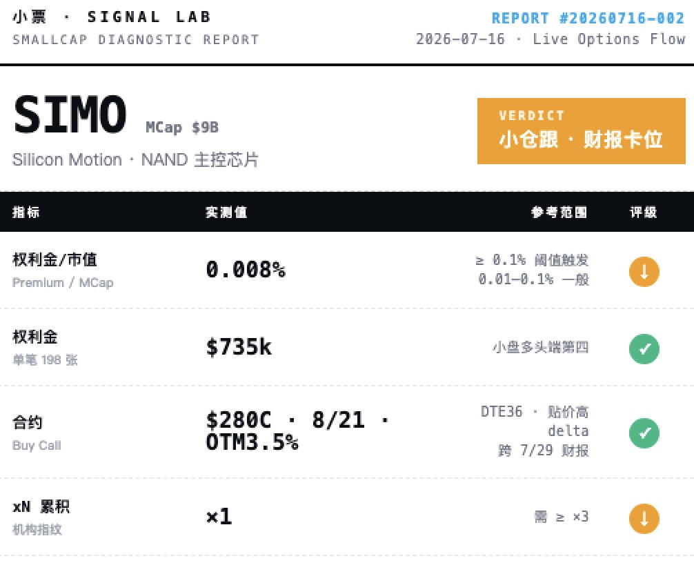This screenshot has width=694, height=574.
Task: Click the 0.008% measured value
Action: coord(246,270)
